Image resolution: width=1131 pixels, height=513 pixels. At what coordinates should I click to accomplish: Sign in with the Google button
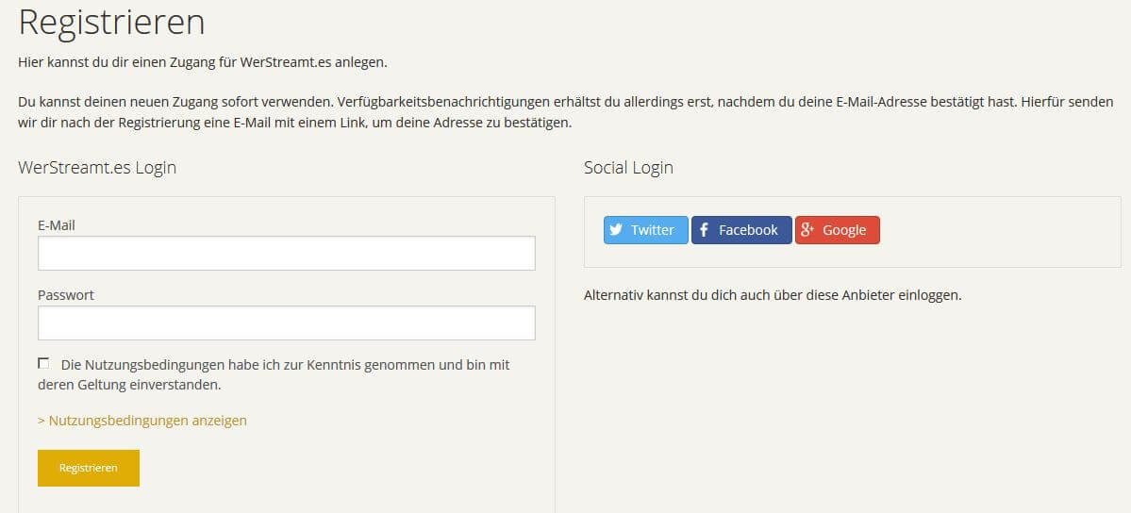click(838, 230)
